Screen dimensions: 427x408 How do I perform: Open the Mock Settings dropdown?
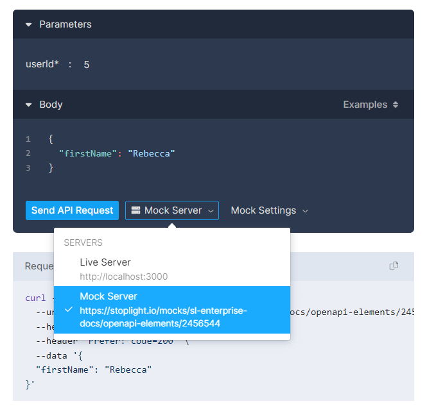click(269, 210)
